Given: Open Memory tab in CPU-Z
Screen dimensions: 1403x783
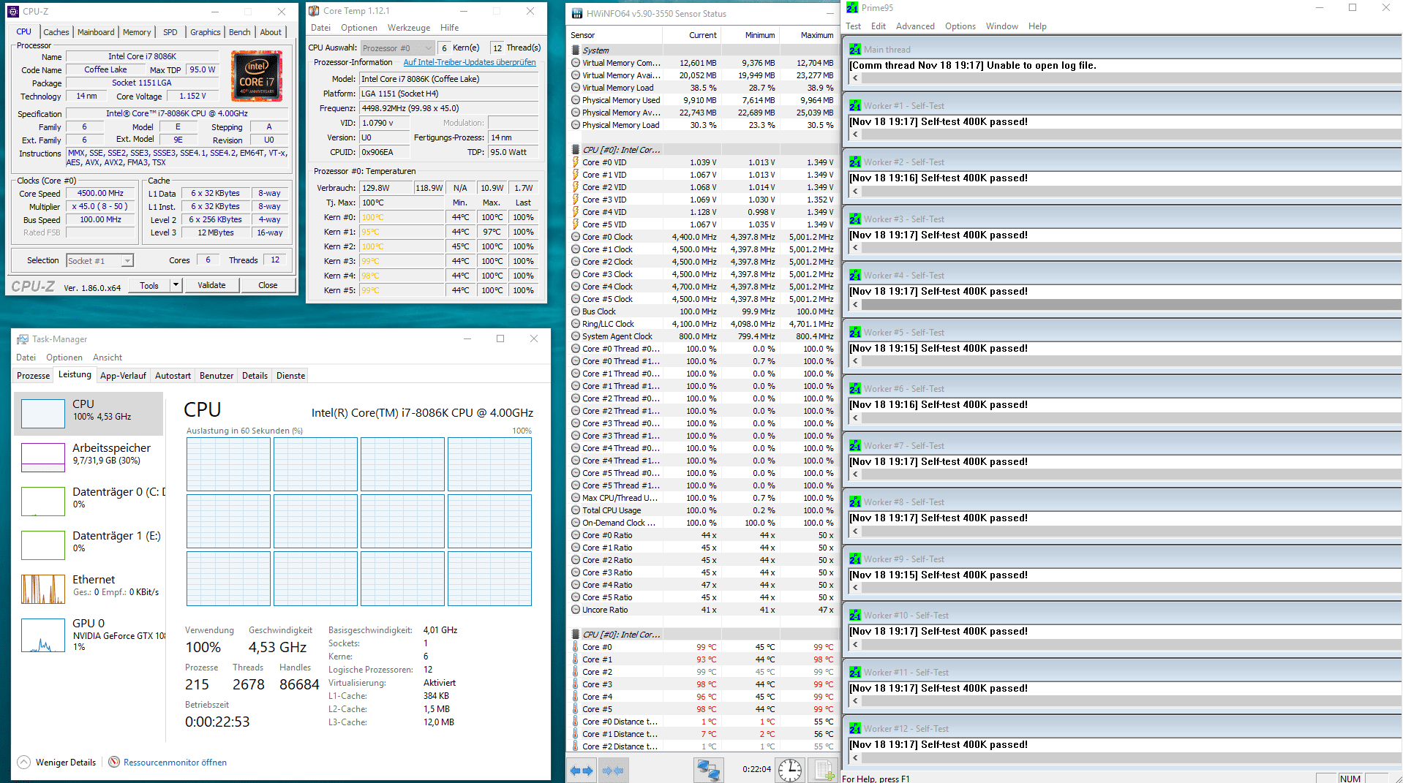Looking at the screenshot, I should [x=137, y=32].
